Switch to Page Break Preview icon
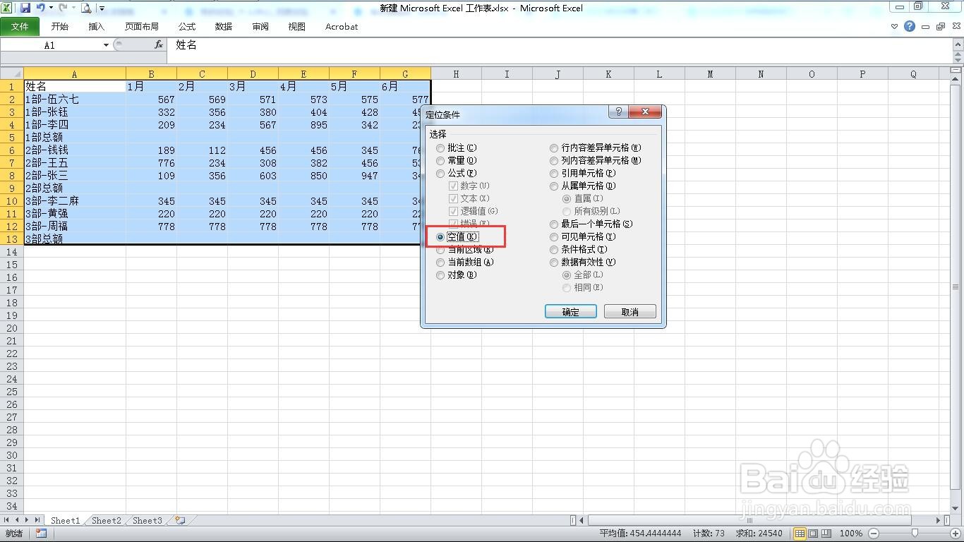This screenshot has height=542, width=964. (826, 534)
